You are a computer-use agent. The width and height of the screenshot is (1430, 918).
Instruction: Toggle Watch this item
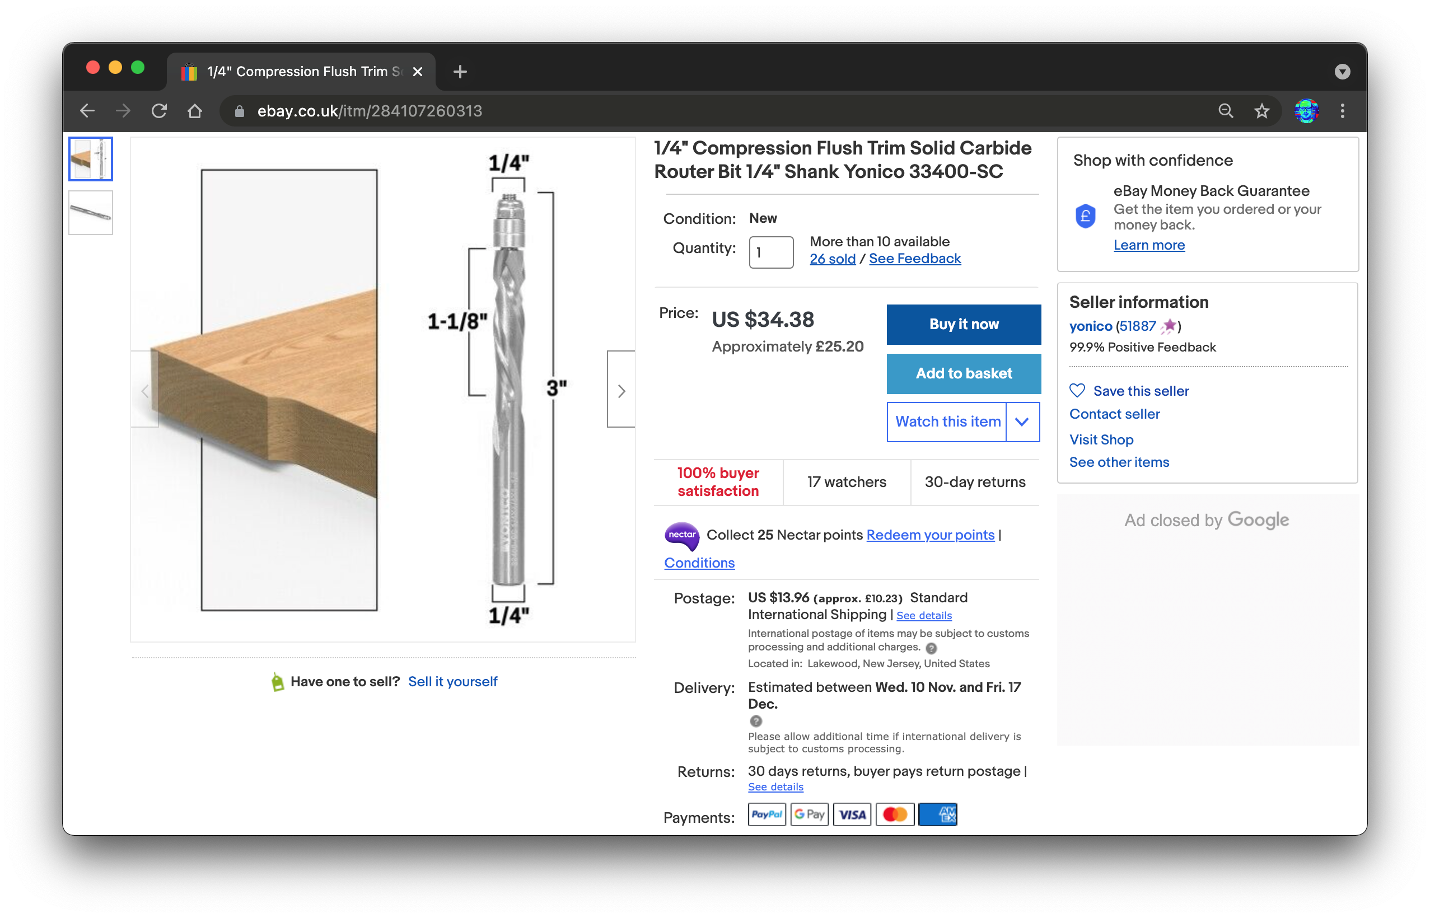point(947,421)
